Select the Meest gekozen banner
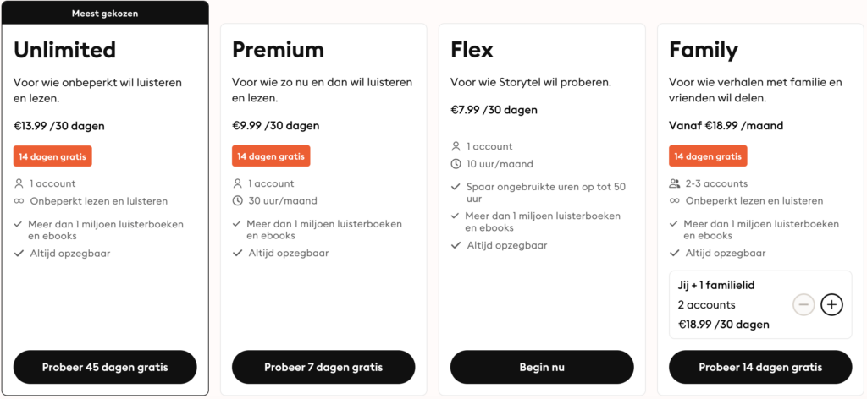The image size is (867, 399). pyautogui.click(x=105, y=12)
